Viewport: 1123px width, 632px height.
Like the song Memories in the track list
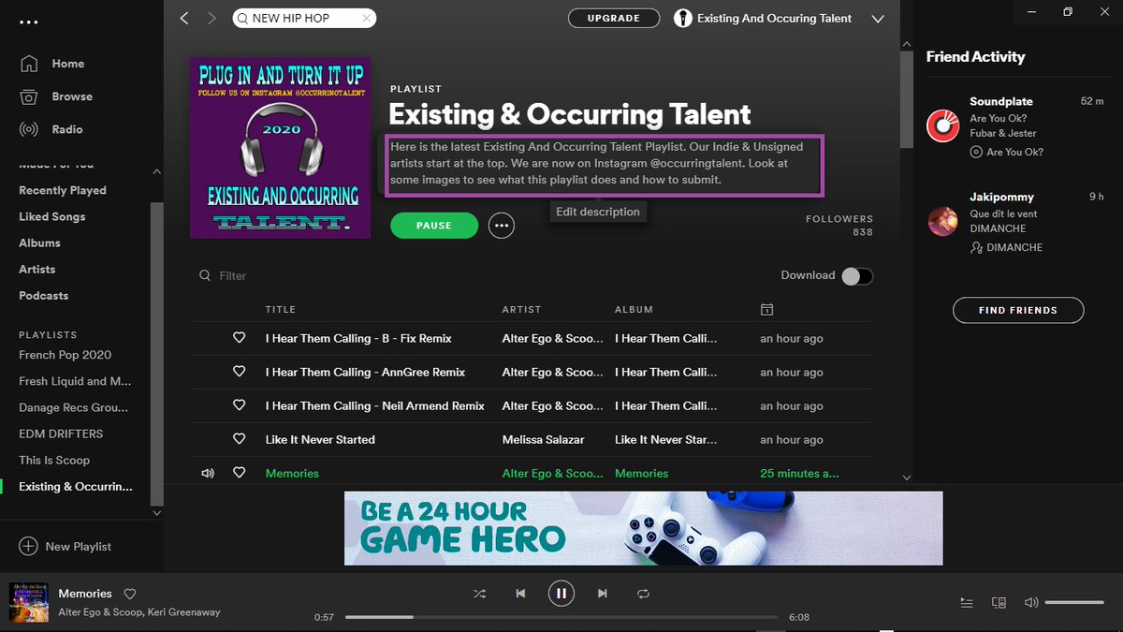239,473
